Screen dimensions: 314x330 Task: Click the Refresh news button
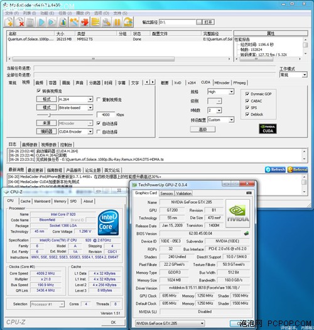pos(275,170)
